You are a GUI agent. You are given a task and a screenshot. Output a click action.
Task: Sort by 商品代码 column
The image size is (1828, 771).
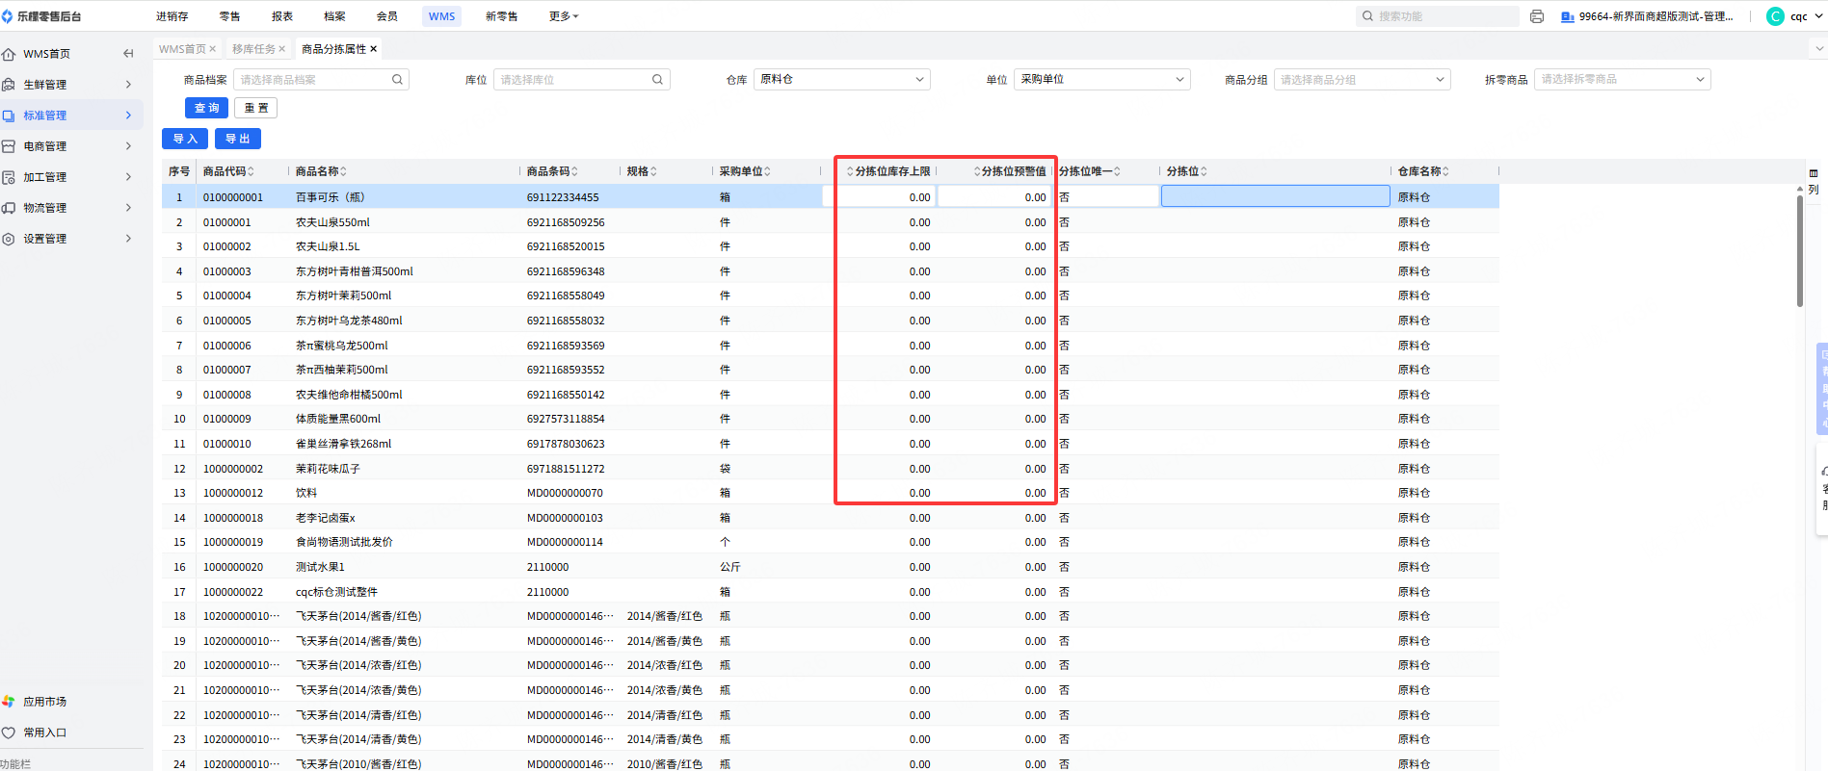coord(251,171)
